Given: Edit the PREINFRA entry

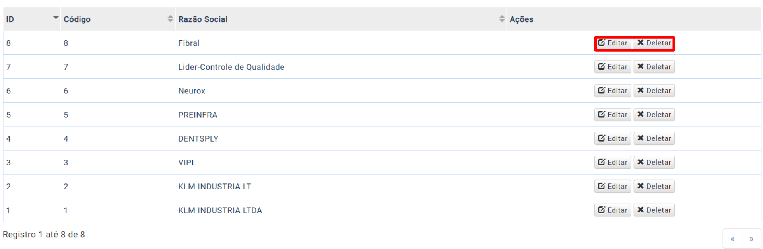Looking at the screenshot, I should click(613, 115).
